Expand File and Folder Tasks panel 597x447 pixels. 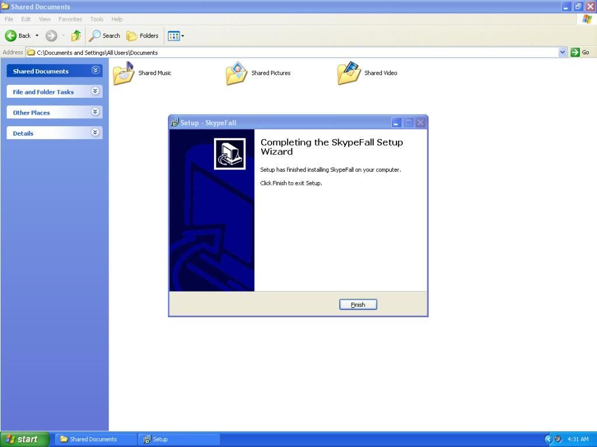96,91
